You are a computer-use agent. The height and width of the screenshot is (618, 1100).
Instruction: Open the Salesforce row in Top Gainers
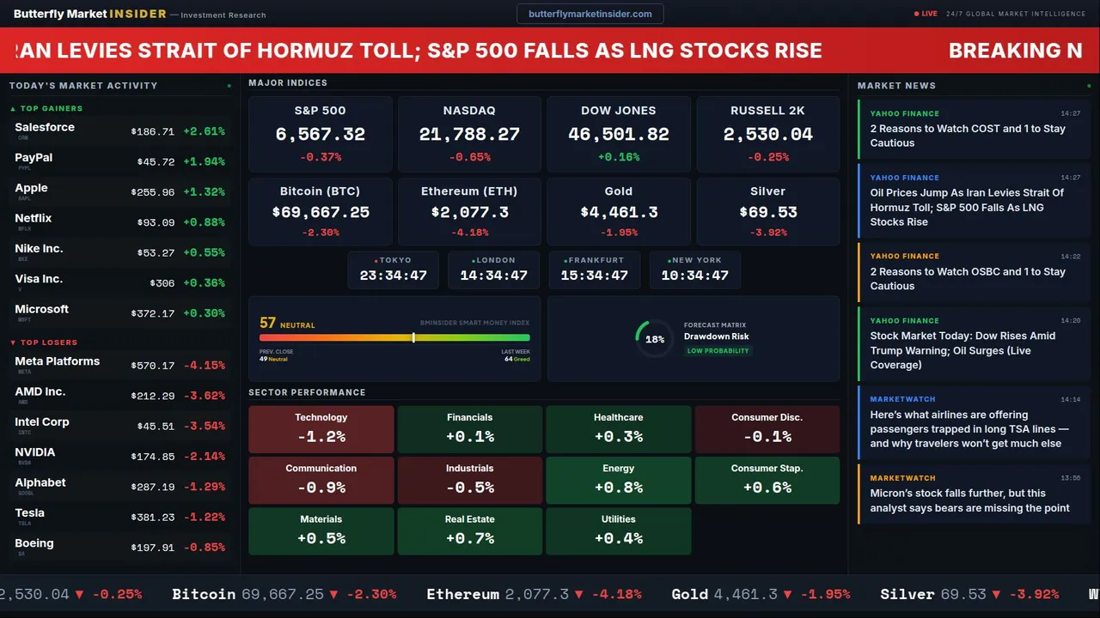119,131
